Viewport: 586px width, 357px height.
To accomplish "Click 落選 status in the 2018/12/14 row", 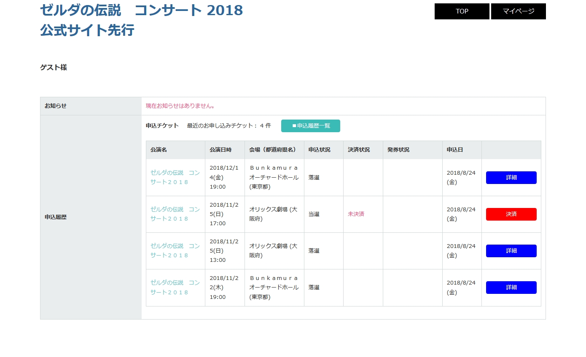I will 314,177.
